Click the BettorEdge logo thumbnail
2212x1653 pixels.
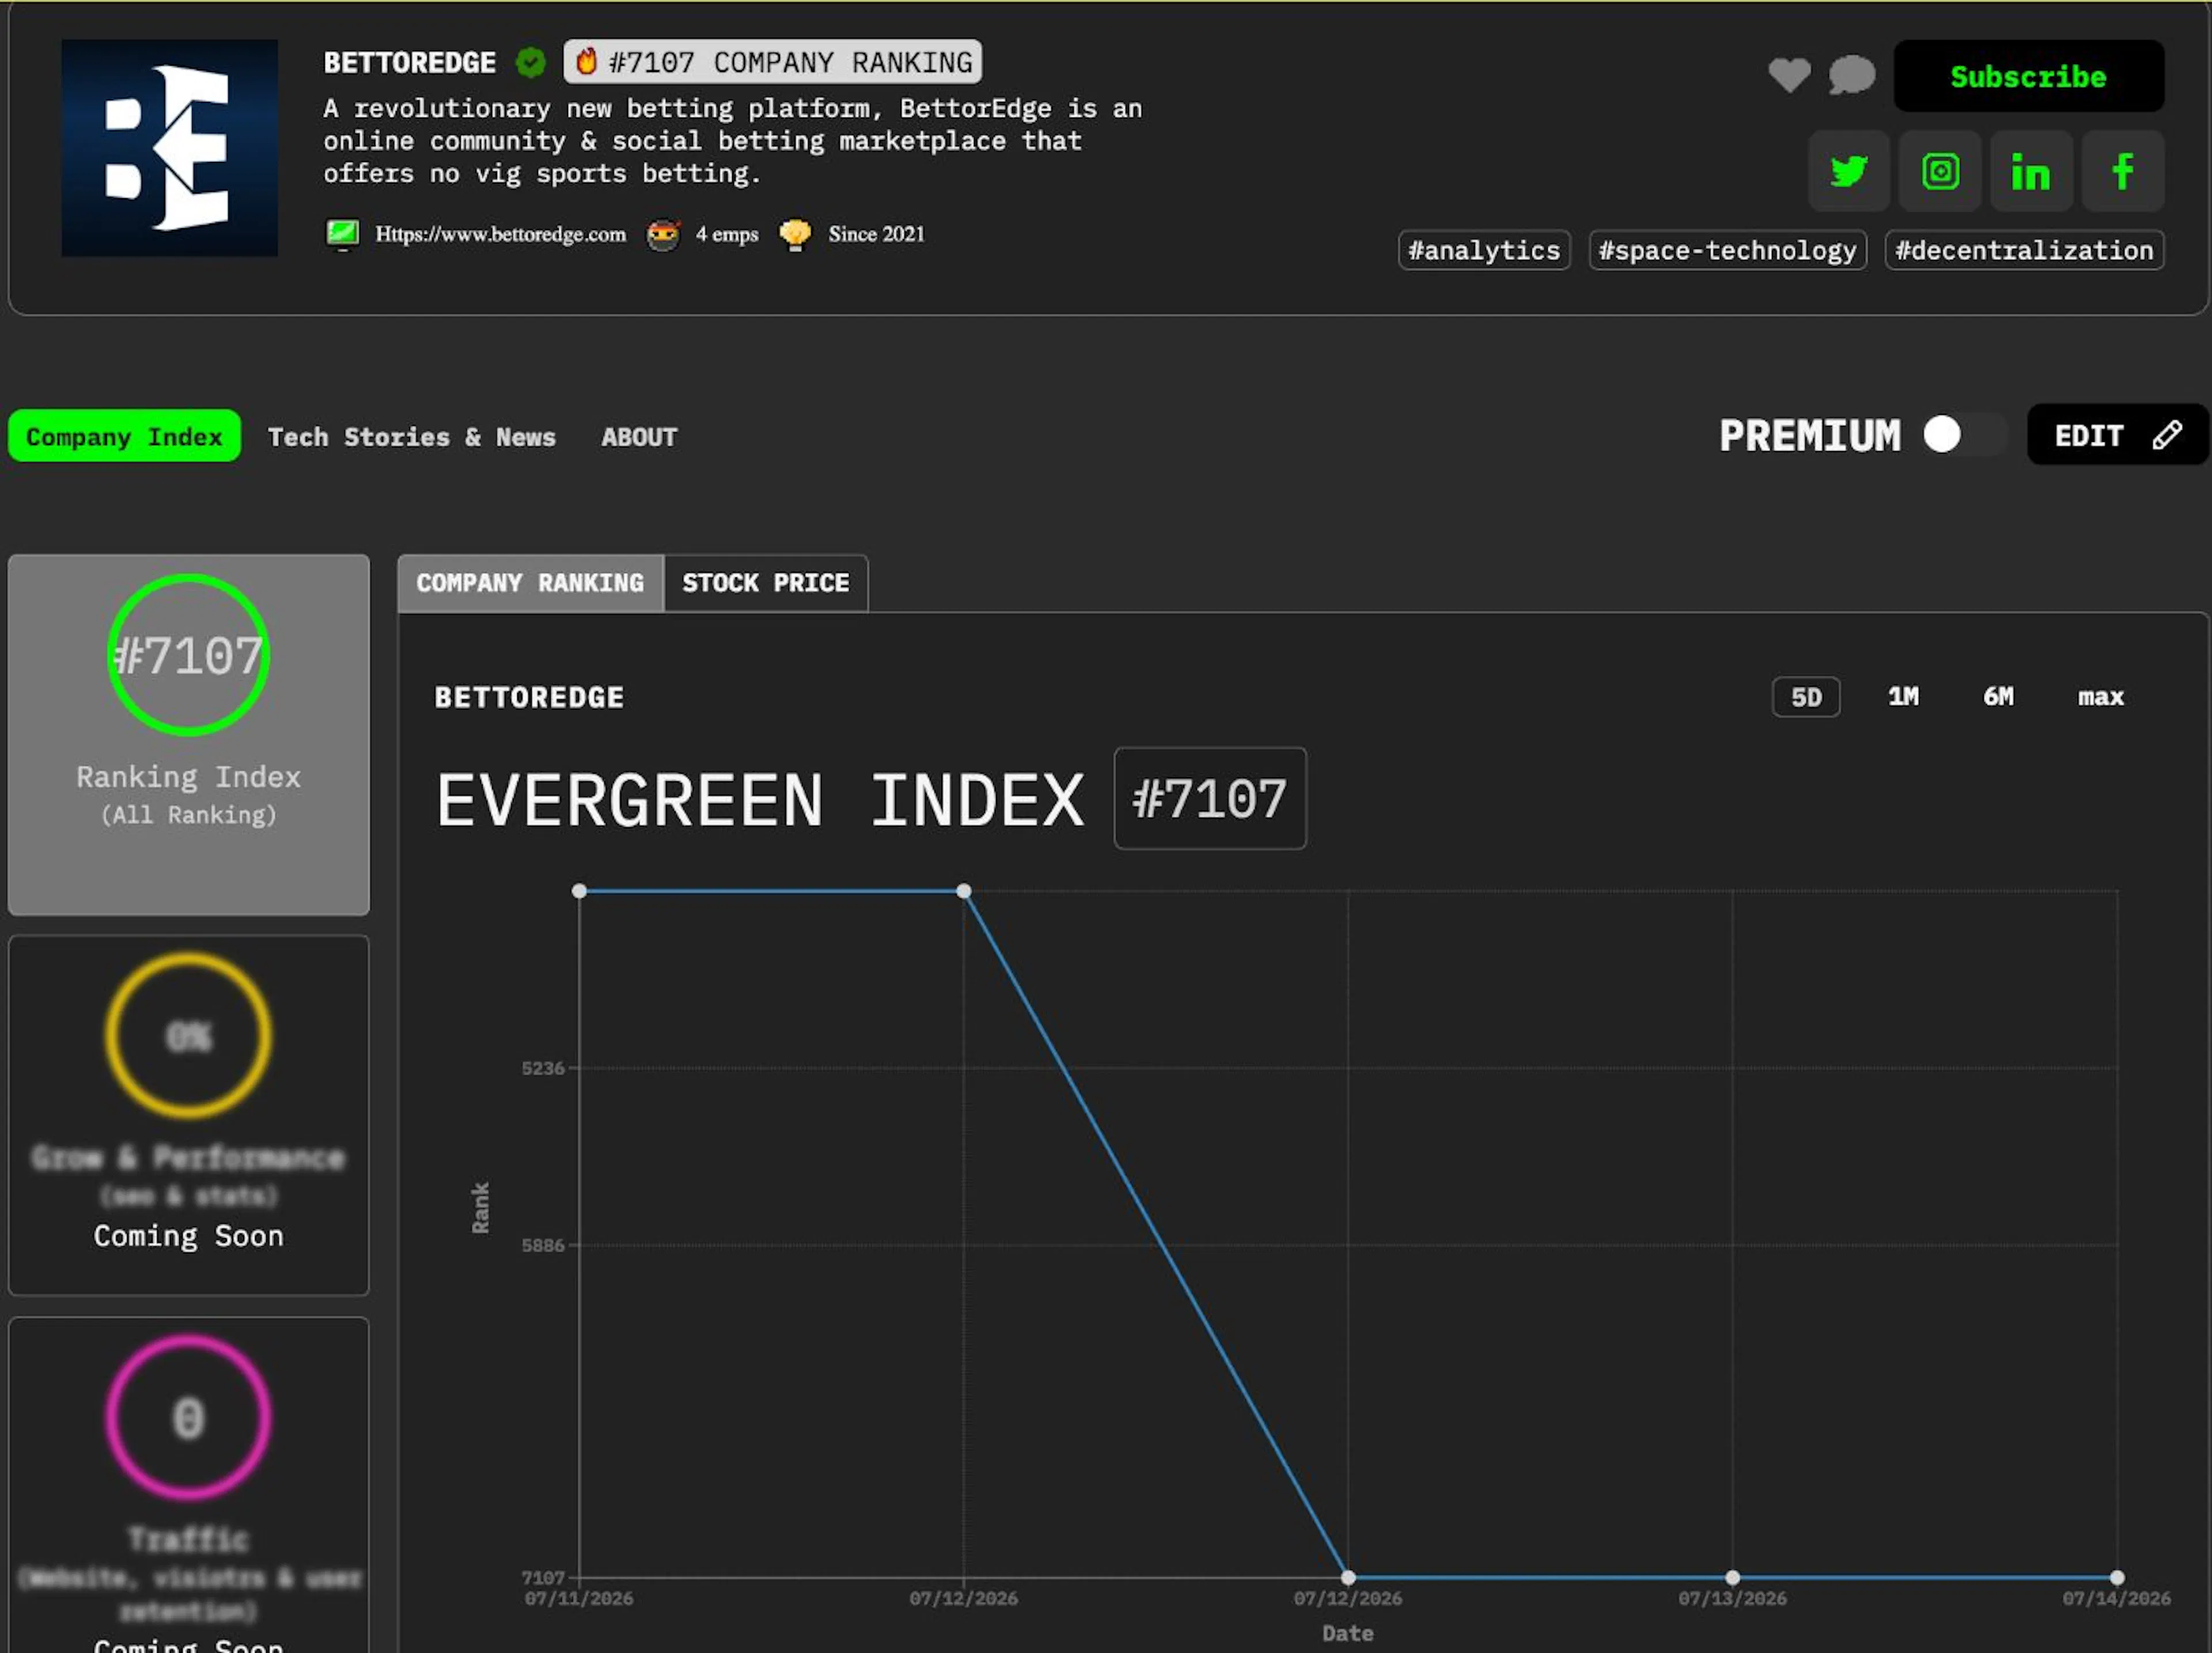point(170,148)
